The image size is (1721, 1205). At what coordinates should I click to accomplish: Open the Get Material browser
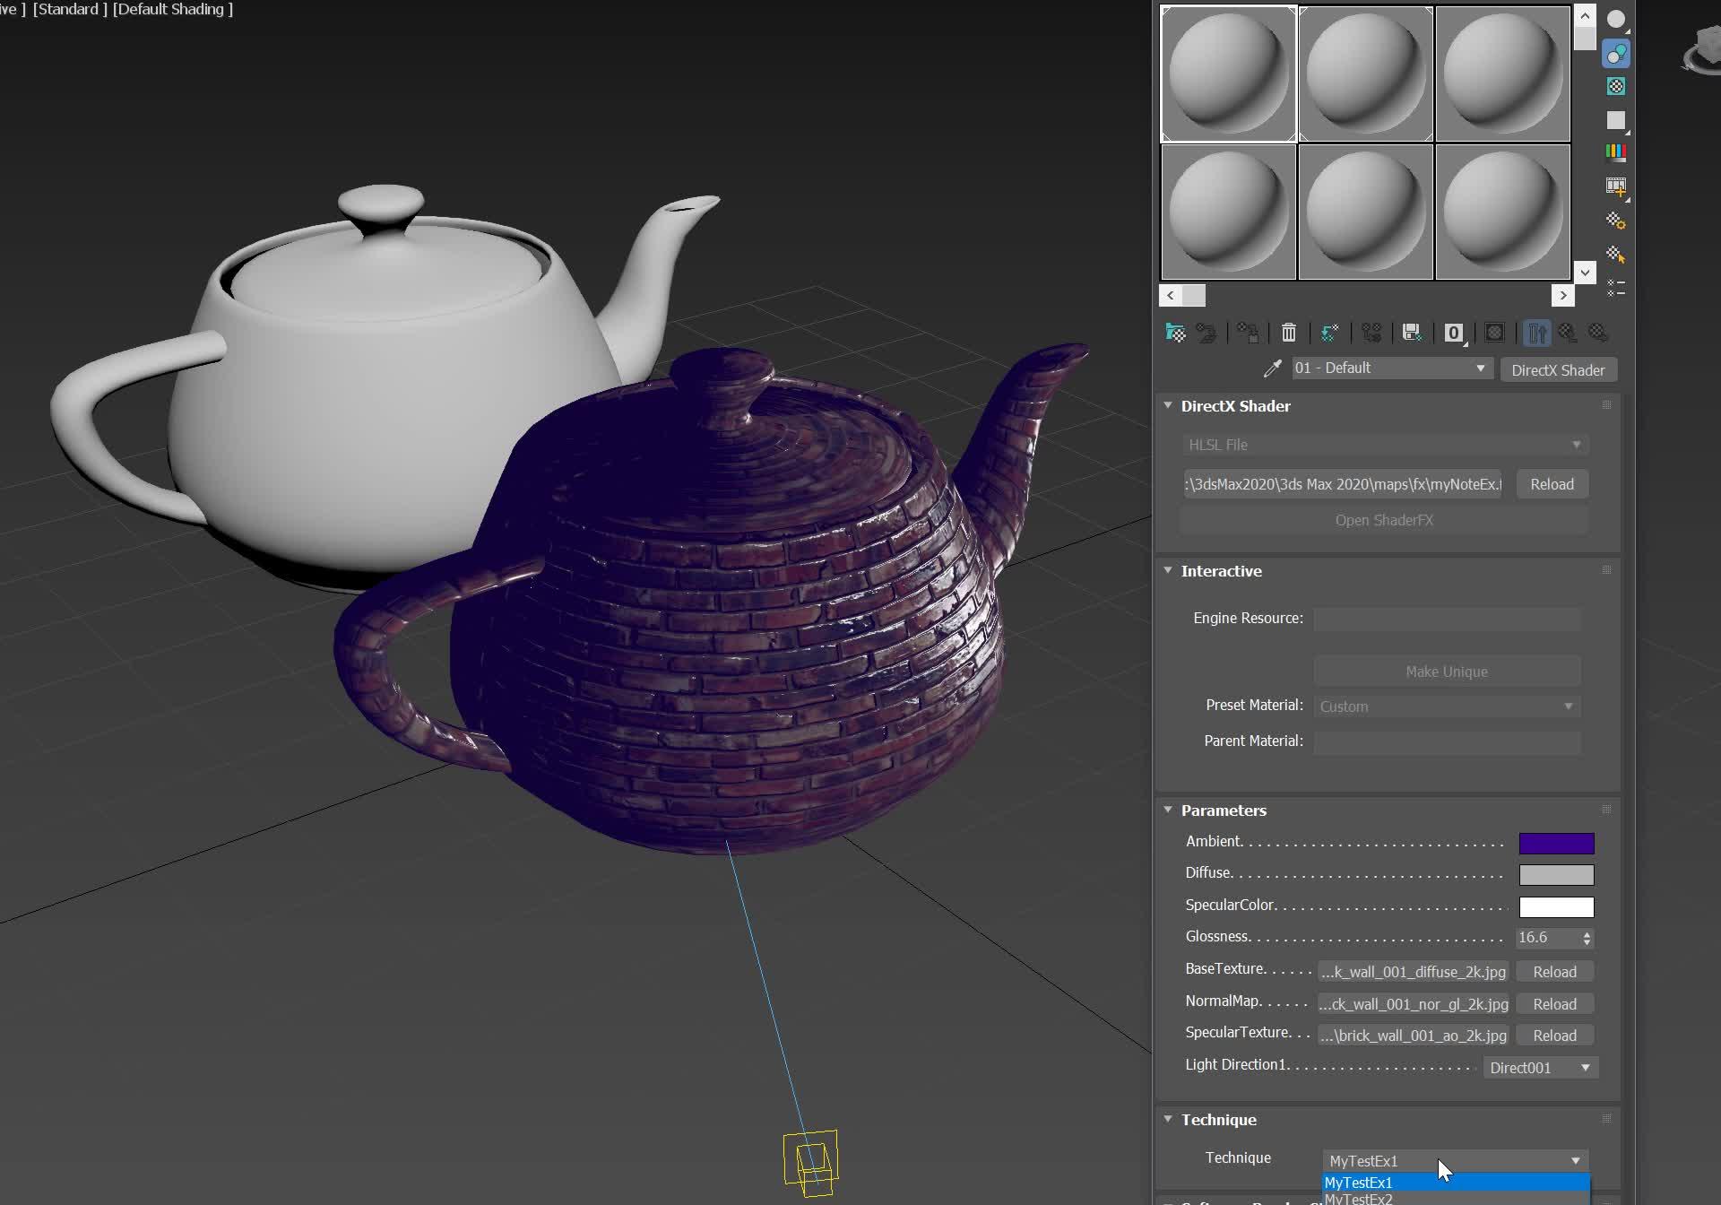1175,333
